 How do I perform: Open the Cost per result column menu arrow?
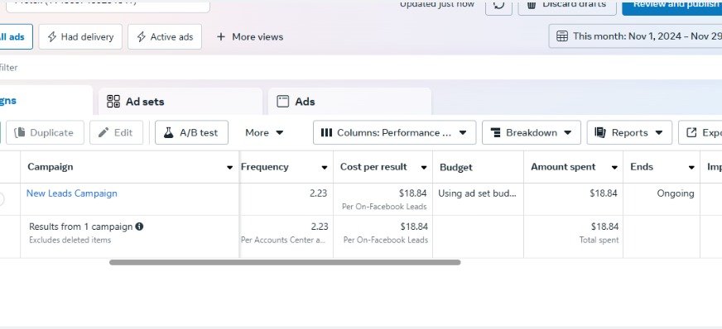[x=424, y=167]
